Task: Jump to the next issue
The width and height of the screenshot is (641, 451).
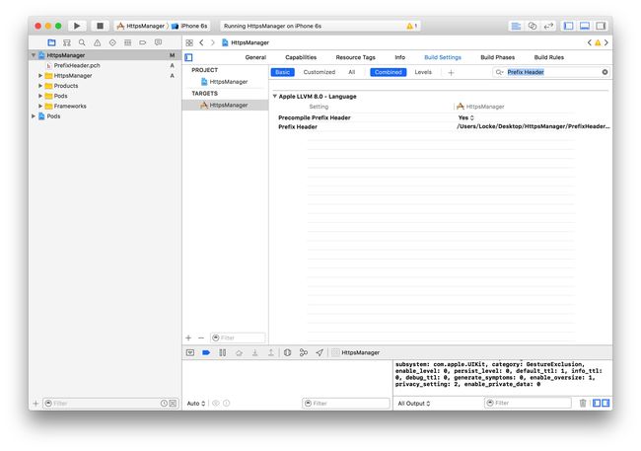Action: coord(606,42)
